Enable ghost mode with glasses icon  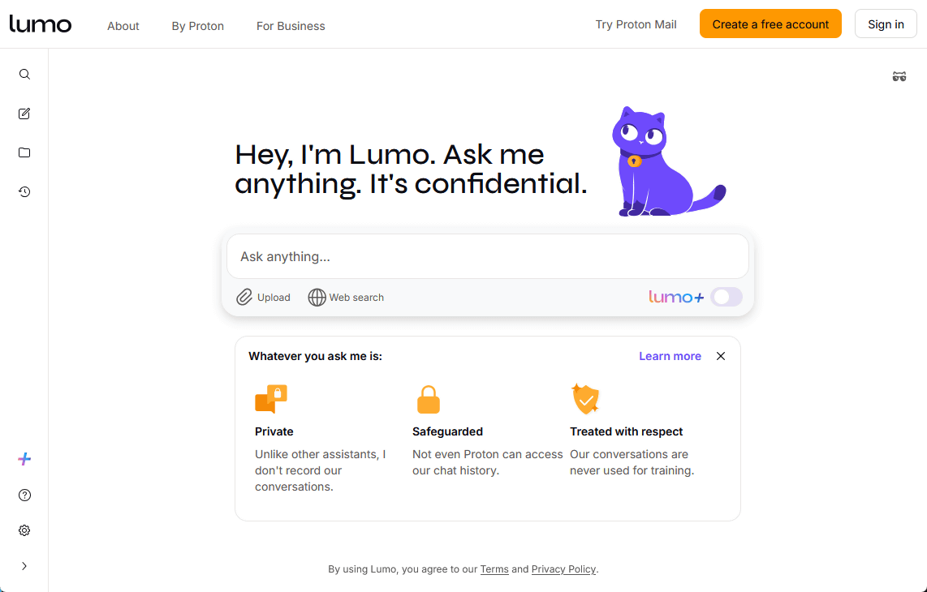(899, 77)
